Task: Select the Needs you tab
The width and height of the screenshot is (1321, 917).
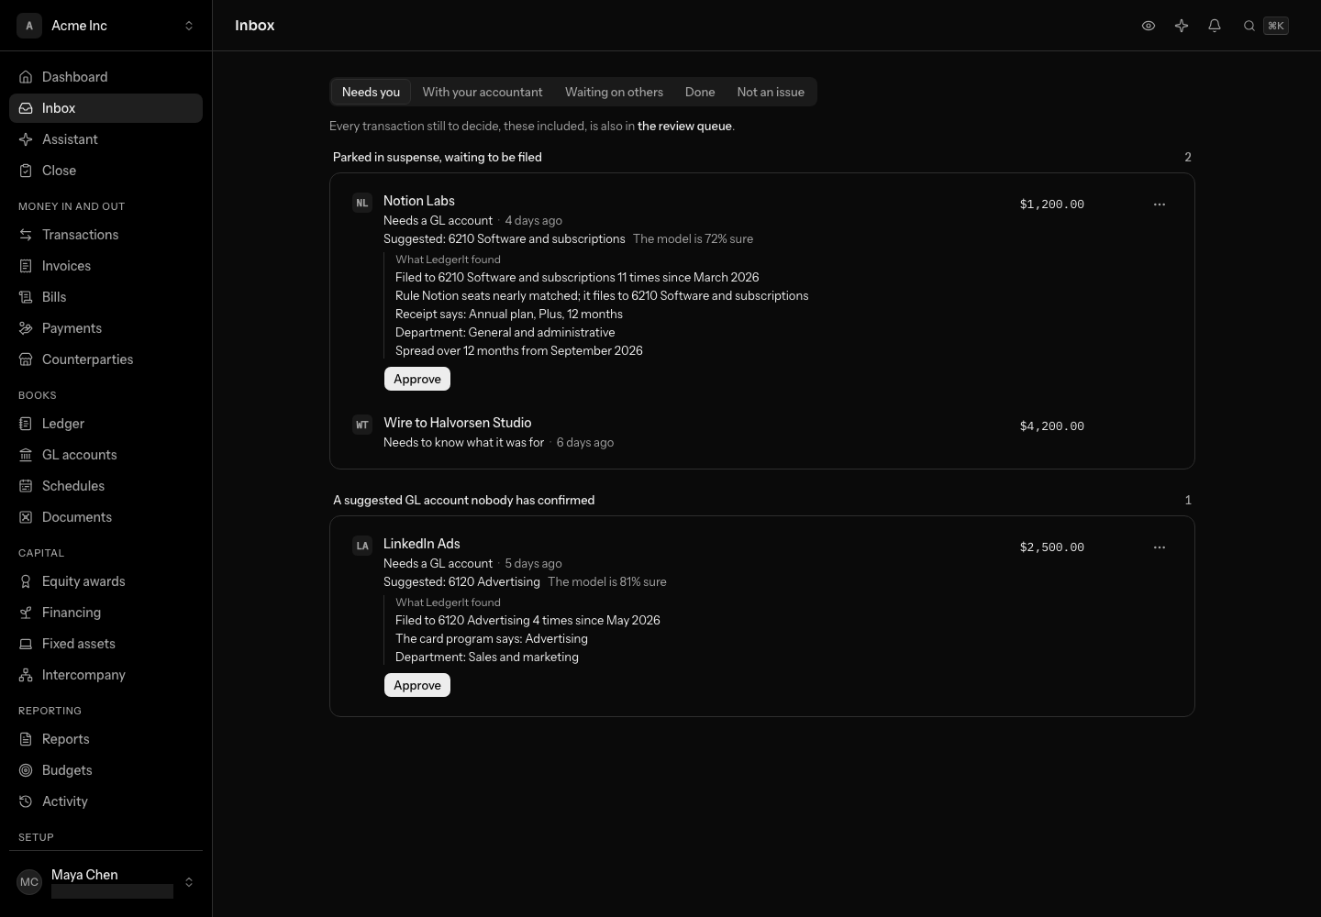Action: click(371, 92)
